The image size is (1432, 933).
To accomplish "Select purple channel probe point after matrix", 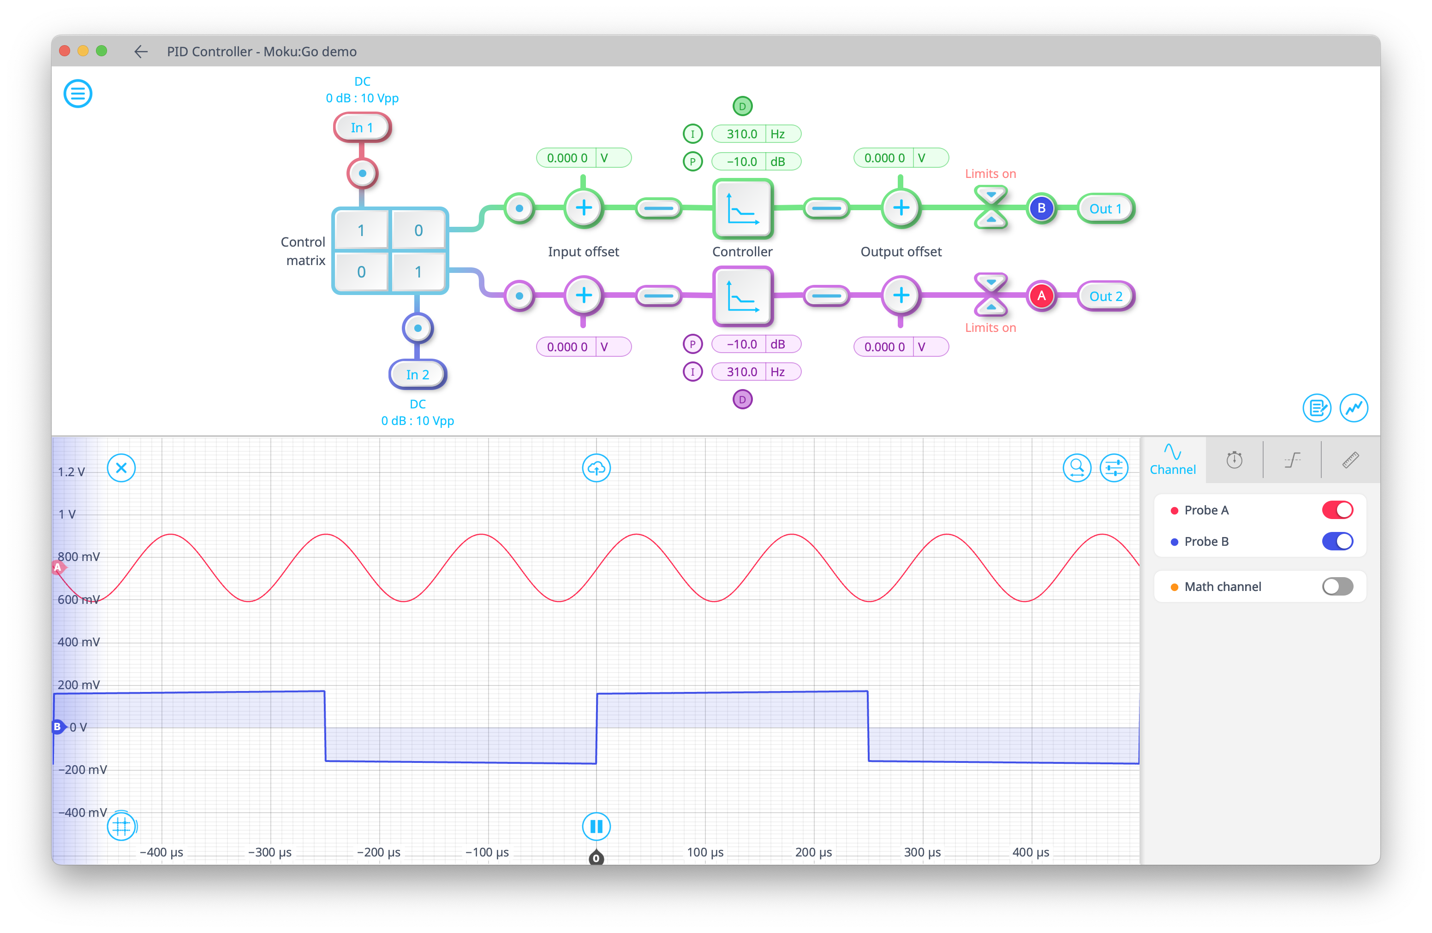I will point(519,296).
